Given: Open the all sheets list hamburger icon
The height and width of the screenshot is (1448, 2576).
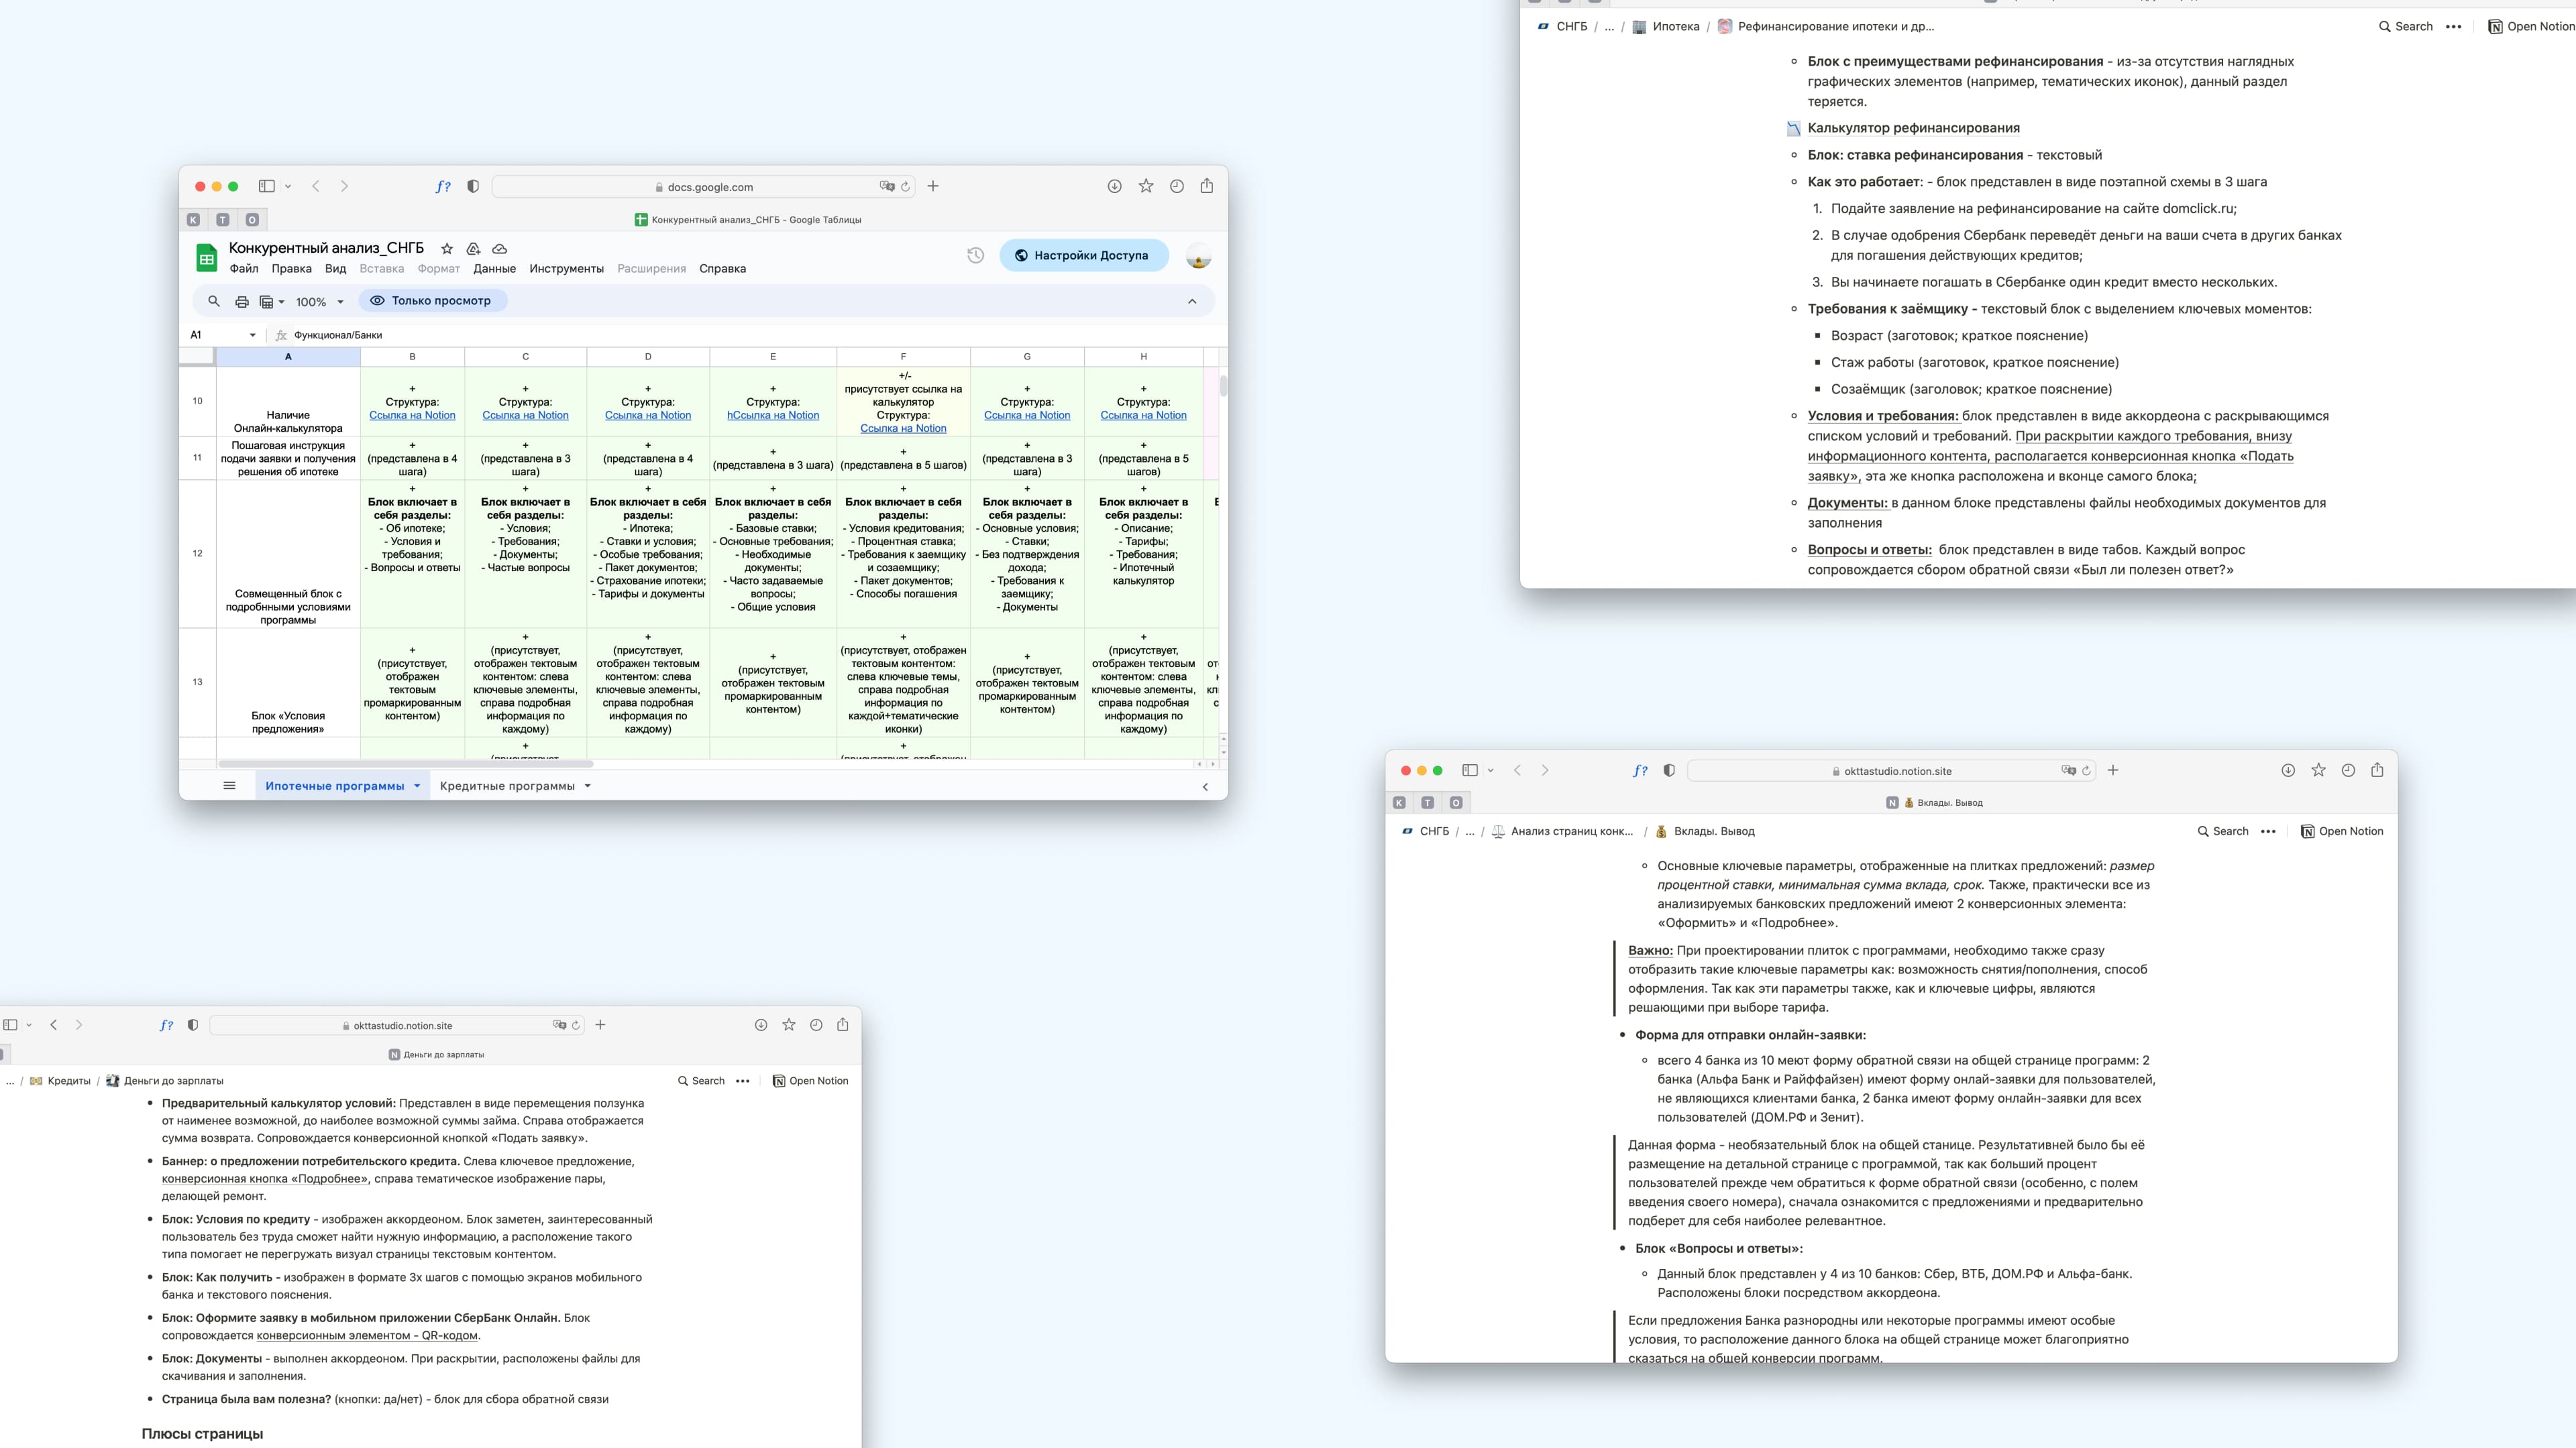Looking at the screenshot, I should pyautogui.click(x=229, y=786).
